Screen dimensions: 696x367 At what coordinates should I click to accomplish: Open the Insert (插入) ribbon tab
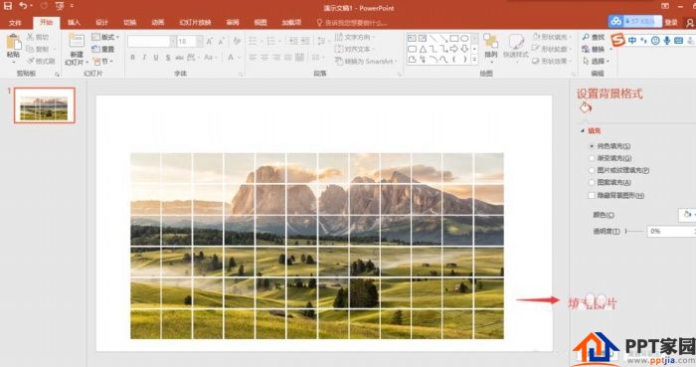75,22
